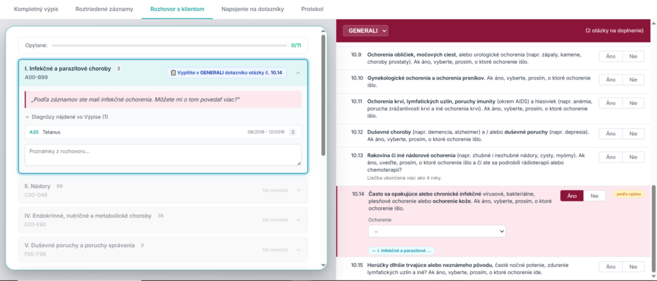This screenshot has width=657, height=281.
Task: Click the 2 otázky na doplnenie text
Action: (x=614, y=31)
